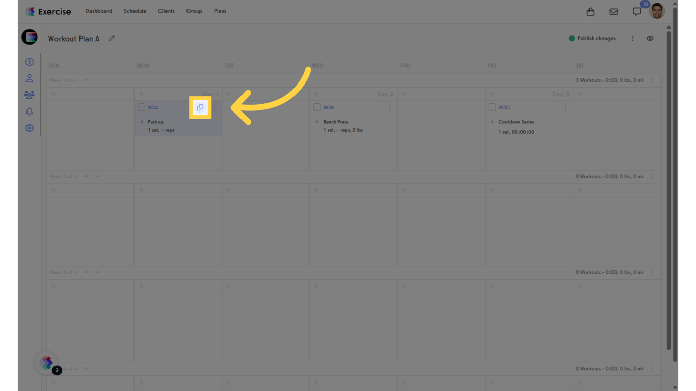Open the WOB workout link
This screenshot has height=391, width=696.
[328, 107]
